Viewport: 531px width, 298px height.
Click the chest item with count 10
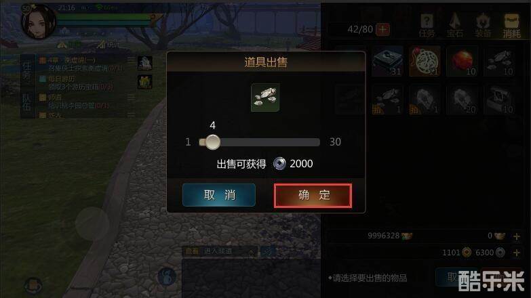click(500, 100)
